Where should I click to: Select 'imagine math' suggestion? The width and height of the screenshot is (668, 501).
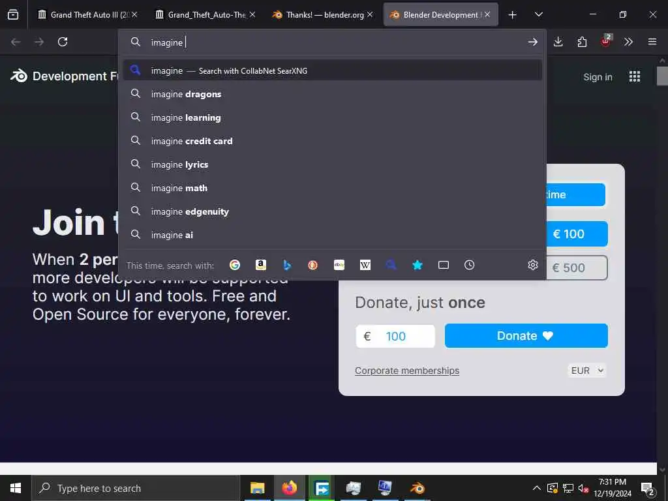coord(332,187)
